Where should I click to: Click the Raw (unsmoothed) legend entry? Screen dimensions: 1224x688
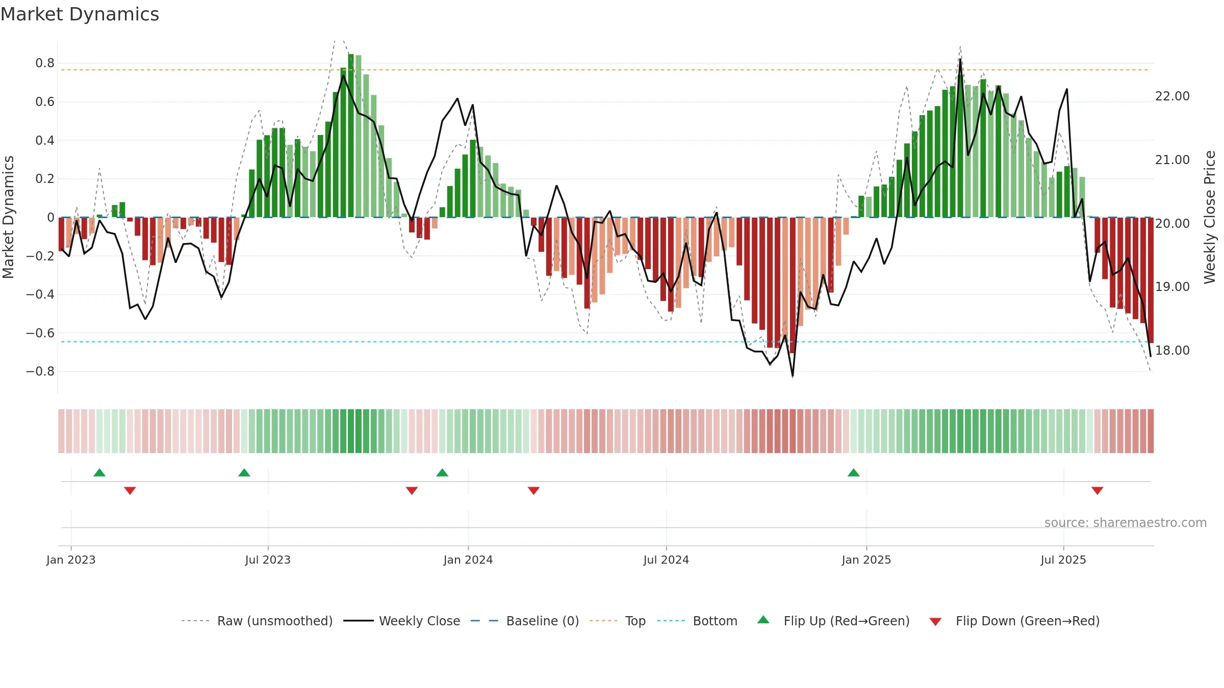point(257,621)
